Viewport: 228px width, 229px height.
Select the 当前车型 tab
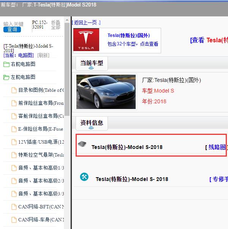(92, 64)
